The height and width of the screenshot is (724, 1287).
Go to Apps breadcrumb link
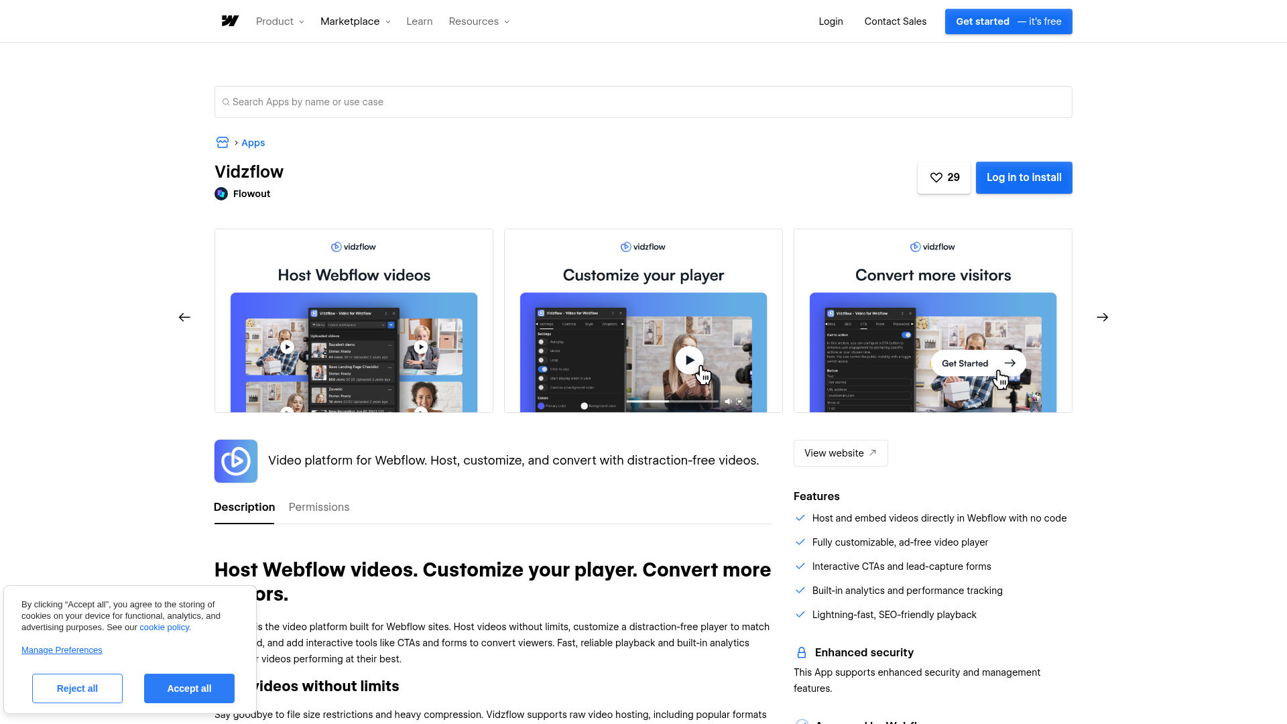coord(253,143)
